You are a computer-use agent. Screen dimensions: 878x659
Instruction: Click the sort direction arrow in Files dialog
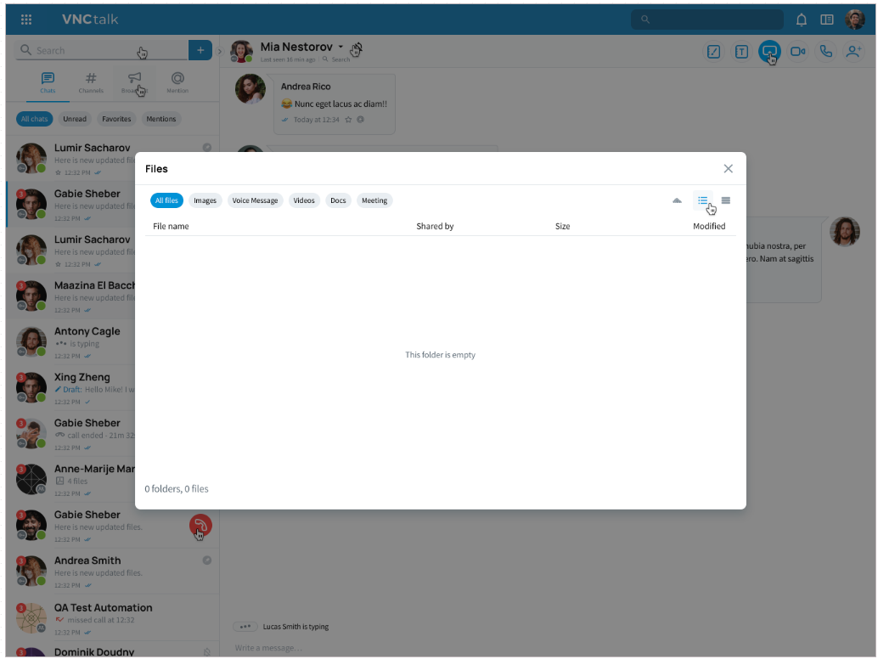pos(677,200)
